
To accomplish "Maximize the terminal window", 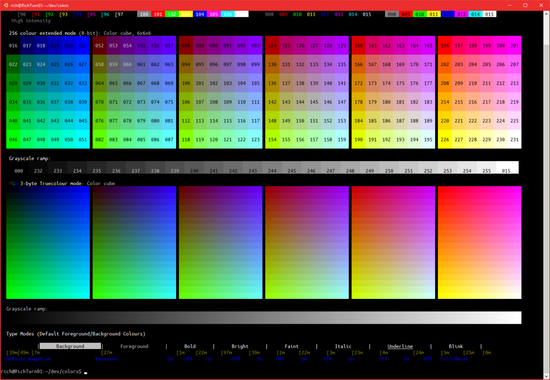I will tap(525, 5).
